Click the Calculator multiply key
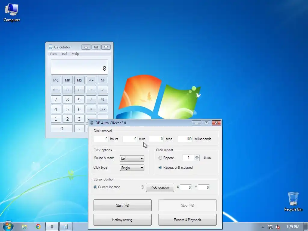The height and width of the screenshot is (231, 308). pos(91,109)
